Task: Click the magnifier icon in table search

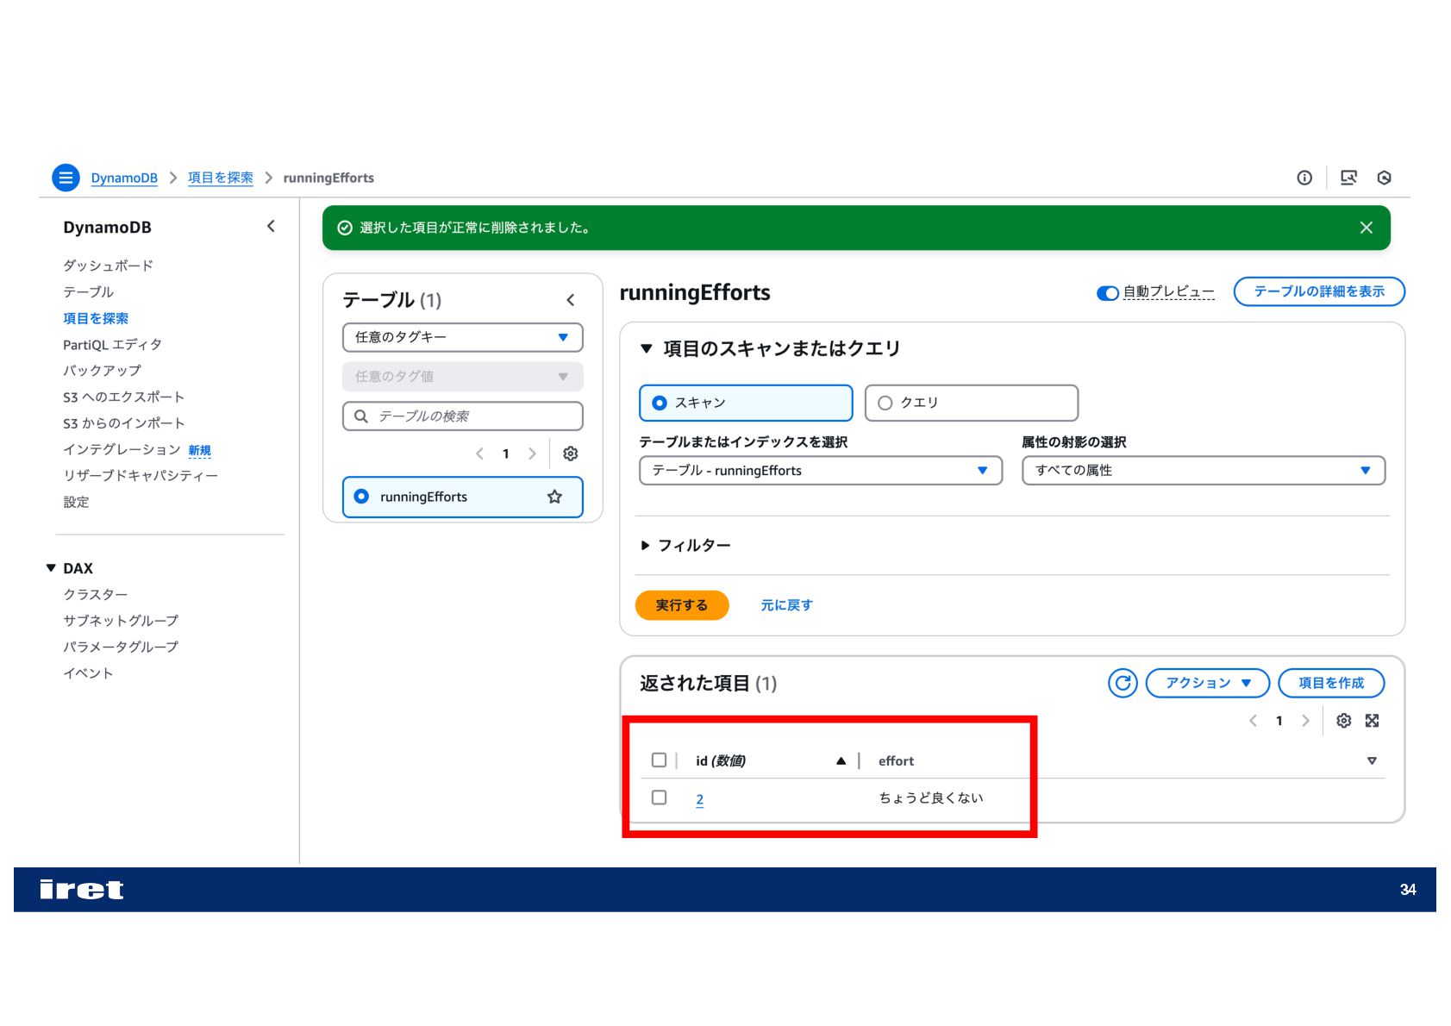Action: click(x=361, y=416)
